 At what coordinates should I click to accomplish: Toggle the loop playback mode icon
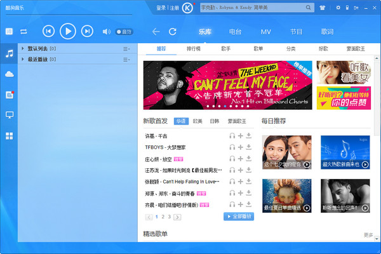23,32
